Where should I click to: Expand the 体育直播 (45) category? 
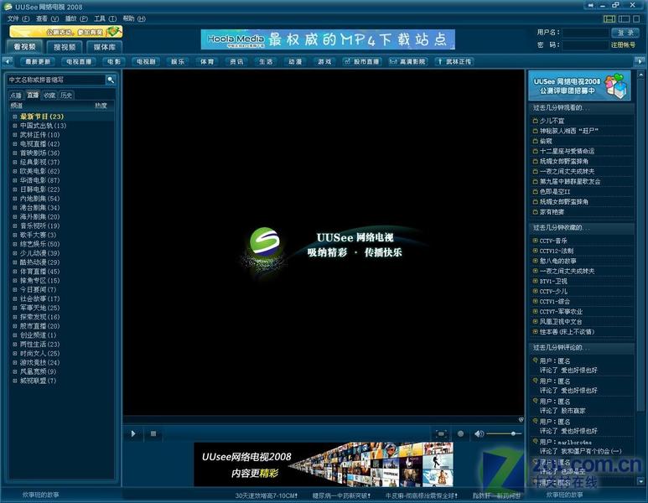point(15,271)
